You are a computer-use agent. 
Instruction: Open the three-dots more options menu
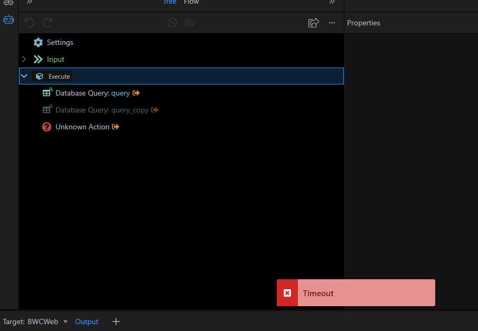pyautogui.click(x=332, y=23)
